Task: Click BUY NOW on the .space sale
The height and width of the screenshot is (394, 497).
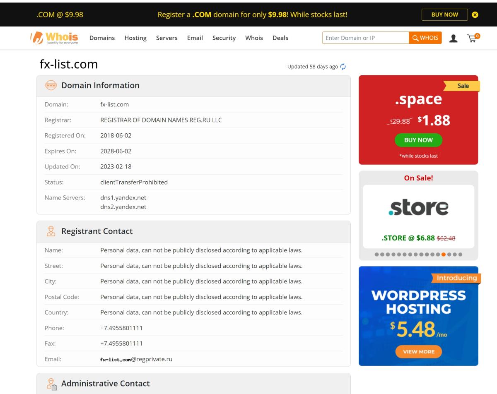Action: click(418, 140)
